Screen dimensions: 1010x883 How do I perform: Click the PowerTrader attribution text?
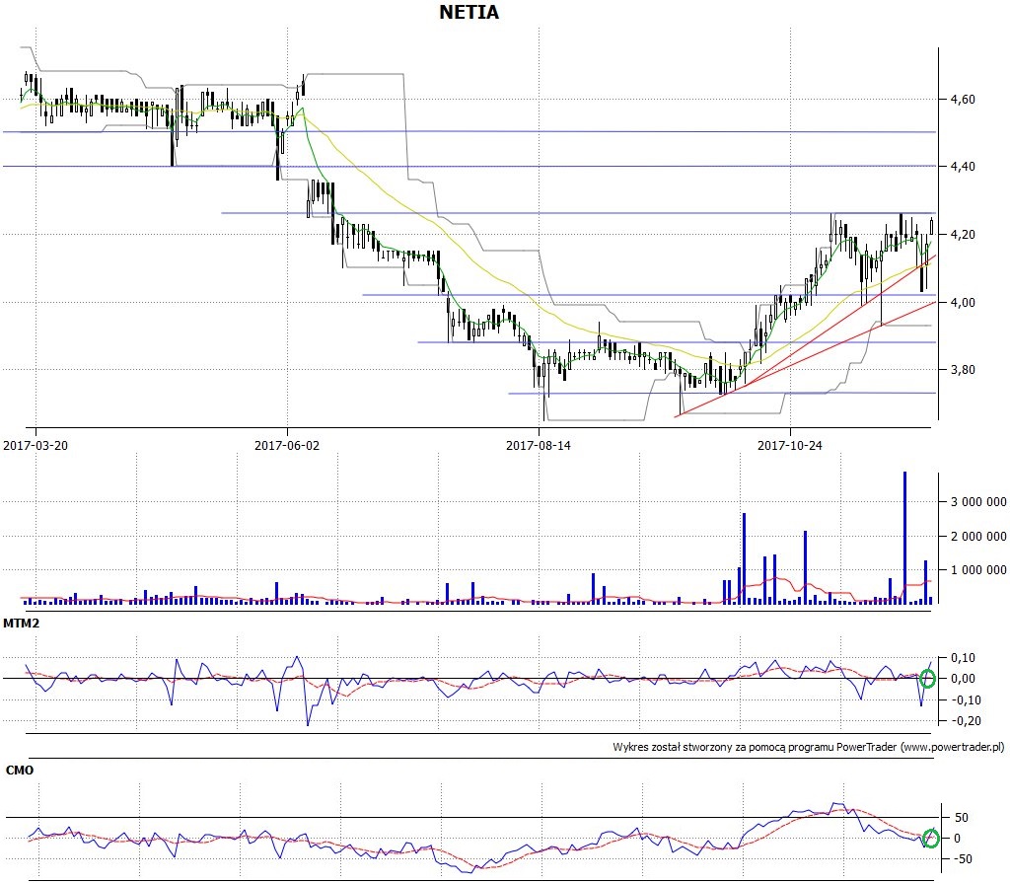(x=809, y=747)
